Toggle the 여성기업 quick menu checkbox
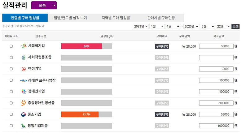Screen dimensions: 241x133 11,69
